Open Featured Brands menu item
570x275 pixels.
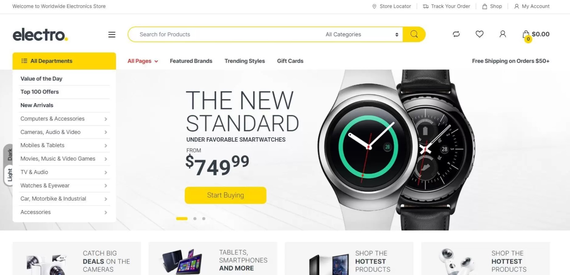pyautogui.click(x=191, y=61)
